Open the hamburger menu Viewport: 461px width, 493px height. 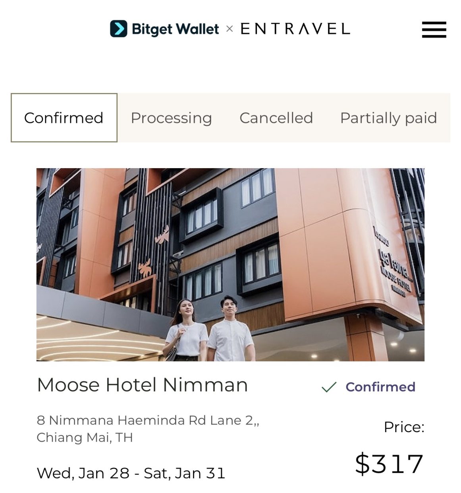click(434, 29)
